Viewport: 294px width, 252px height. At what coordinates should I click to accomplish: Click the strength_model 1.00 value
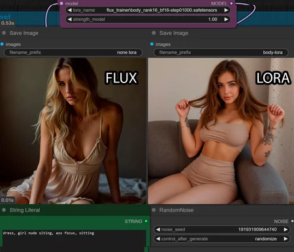coord(212,20)
